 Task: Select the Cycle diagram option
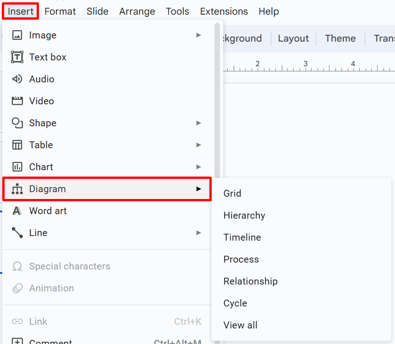tap(235, 303)
